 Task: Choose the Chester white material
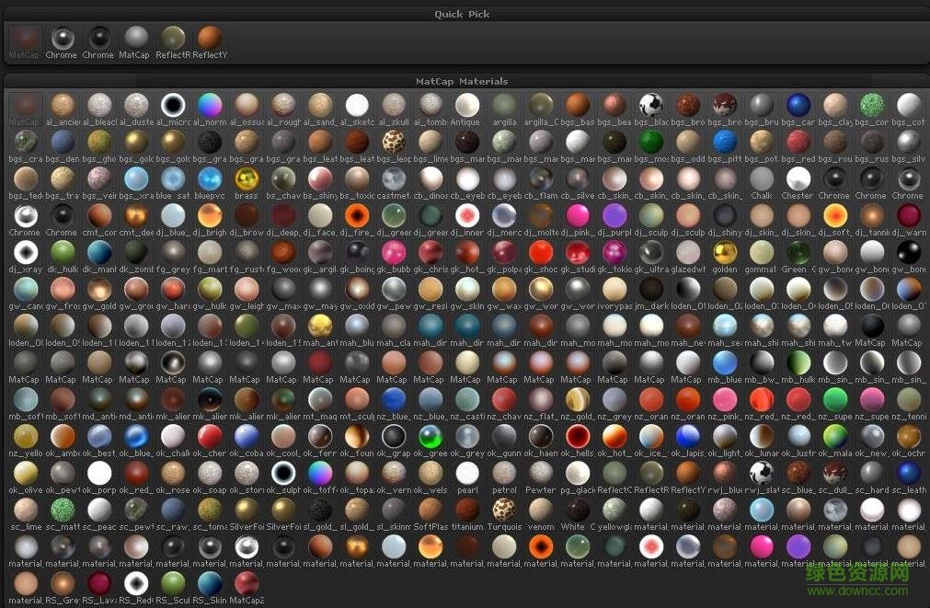(798, 179)
